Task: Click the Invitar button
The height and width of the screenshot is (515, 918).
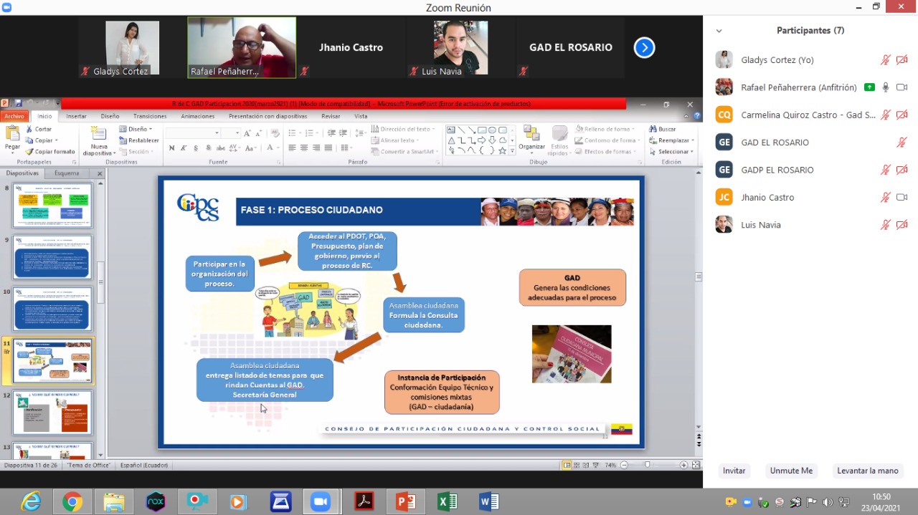Action: [x=734, y=471]
